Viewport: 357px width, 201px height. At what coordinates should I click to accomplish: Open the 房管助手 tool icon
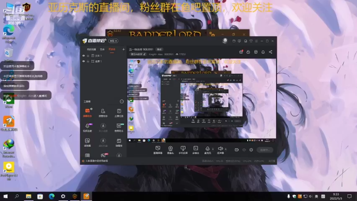pos(103,113)
